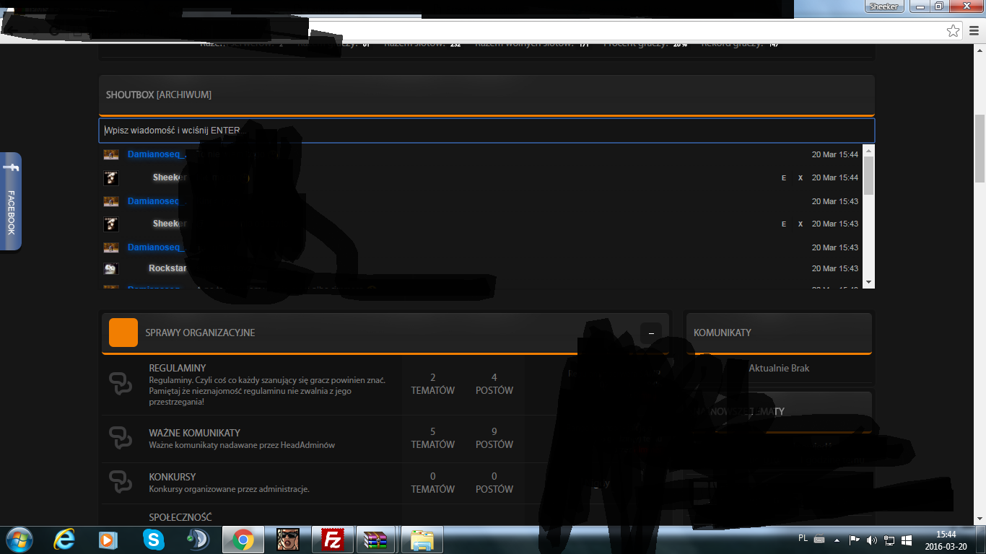
Task: Open WinRAR from the taskbar
Action: point(376,540)
